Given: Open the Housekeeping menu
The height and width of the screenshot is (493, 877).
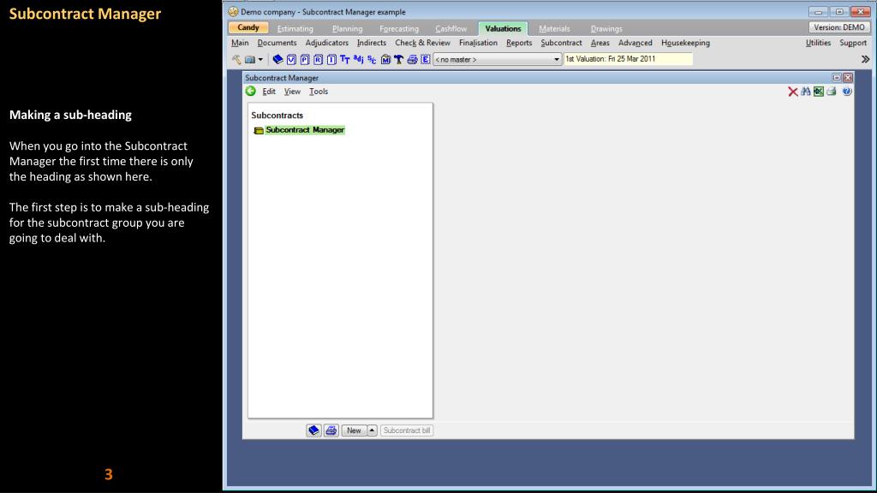Looking at the screenshot, I should 685,43.
